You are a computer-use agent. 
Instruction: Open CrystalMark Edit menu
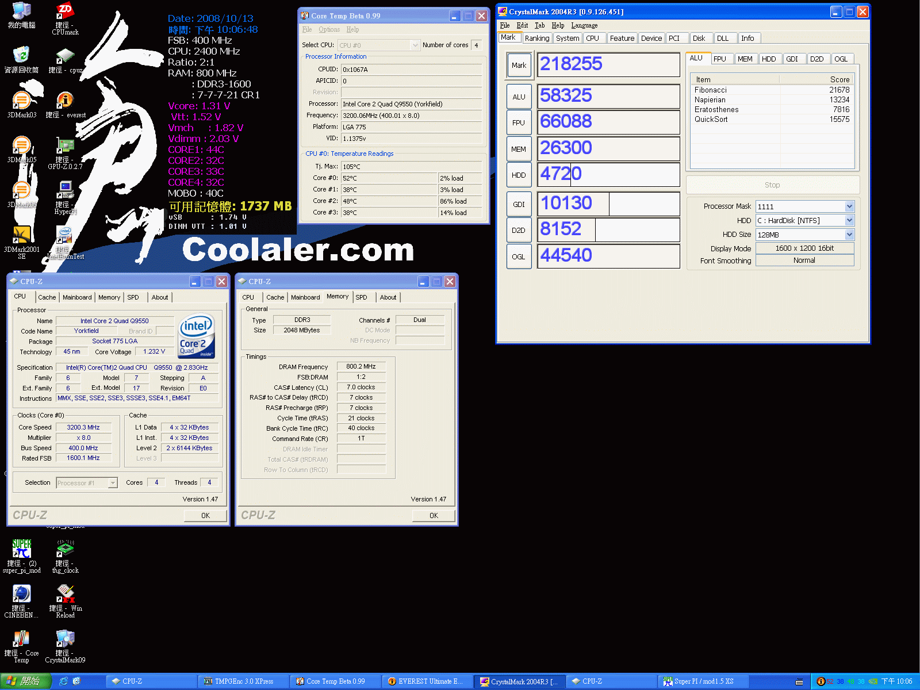click(522, 25)
